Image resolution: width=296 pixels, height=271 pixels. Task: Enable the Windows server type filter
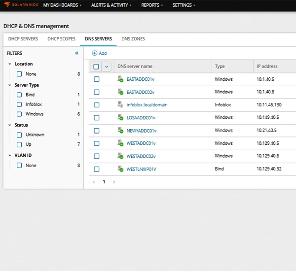[19, 114]
